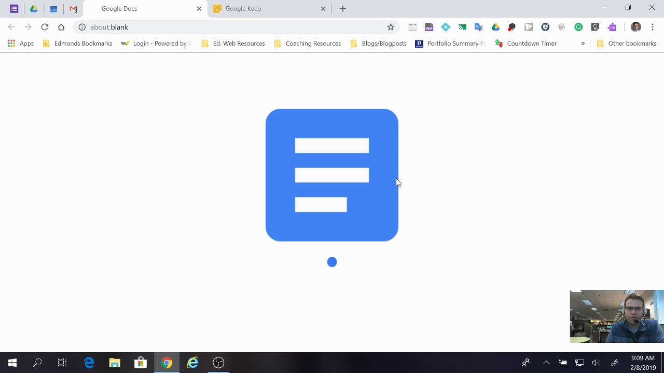Open the Google Keep lightbulb extension

(x=595, y=27)
